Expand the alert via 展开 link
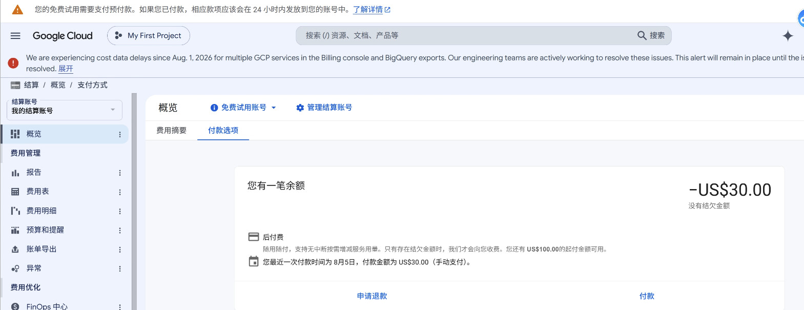Viewport: 804px width, 310px height. pos(66,69)
